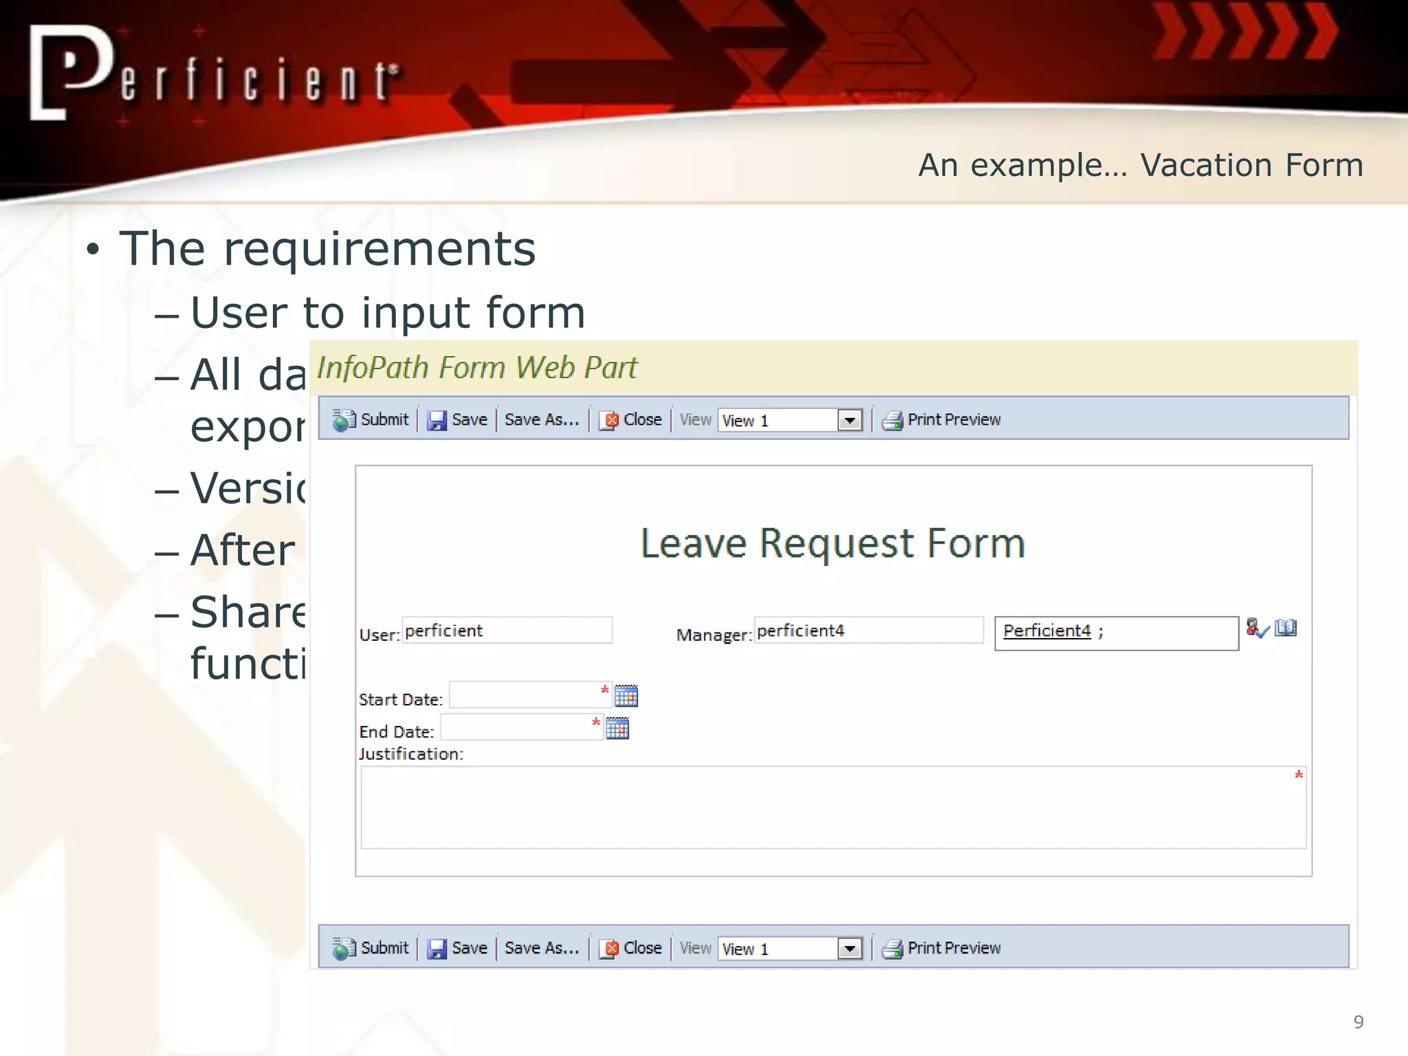The height and width of the screenshot is (1056, 1408).
Task: Click the Print Preview printer icon in top toolbar
Action: pyautogui.click(x=892, y=420)
